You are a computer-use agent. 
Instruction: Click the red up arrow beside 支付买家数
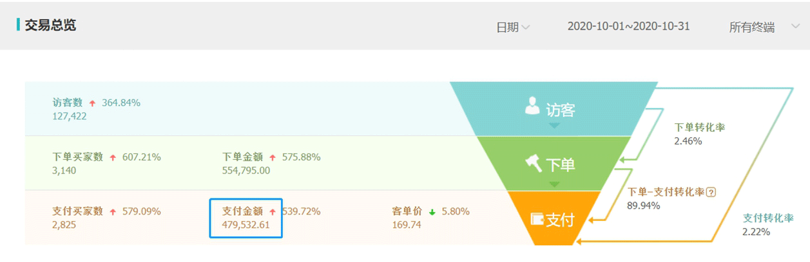(113, 212)
